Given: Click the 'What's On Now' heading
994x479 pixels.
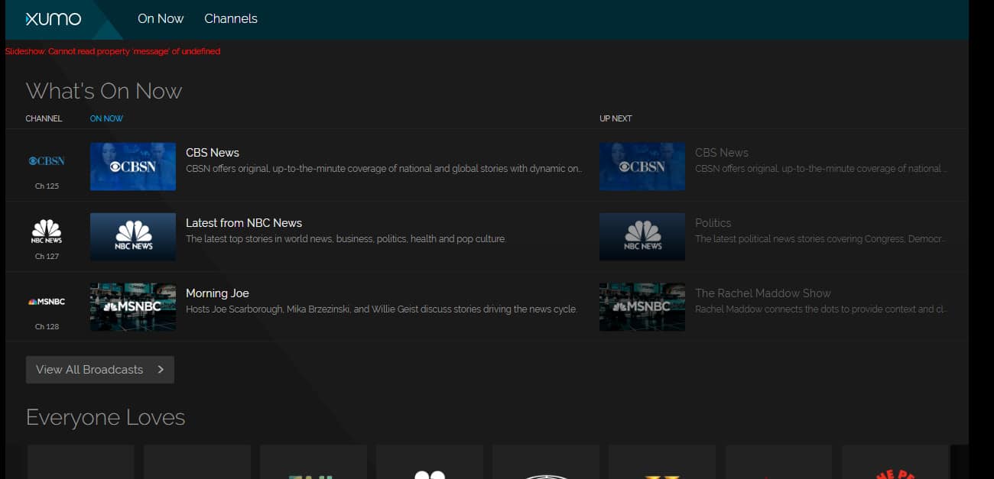Looking at the screenshot, I should [104, 91].
